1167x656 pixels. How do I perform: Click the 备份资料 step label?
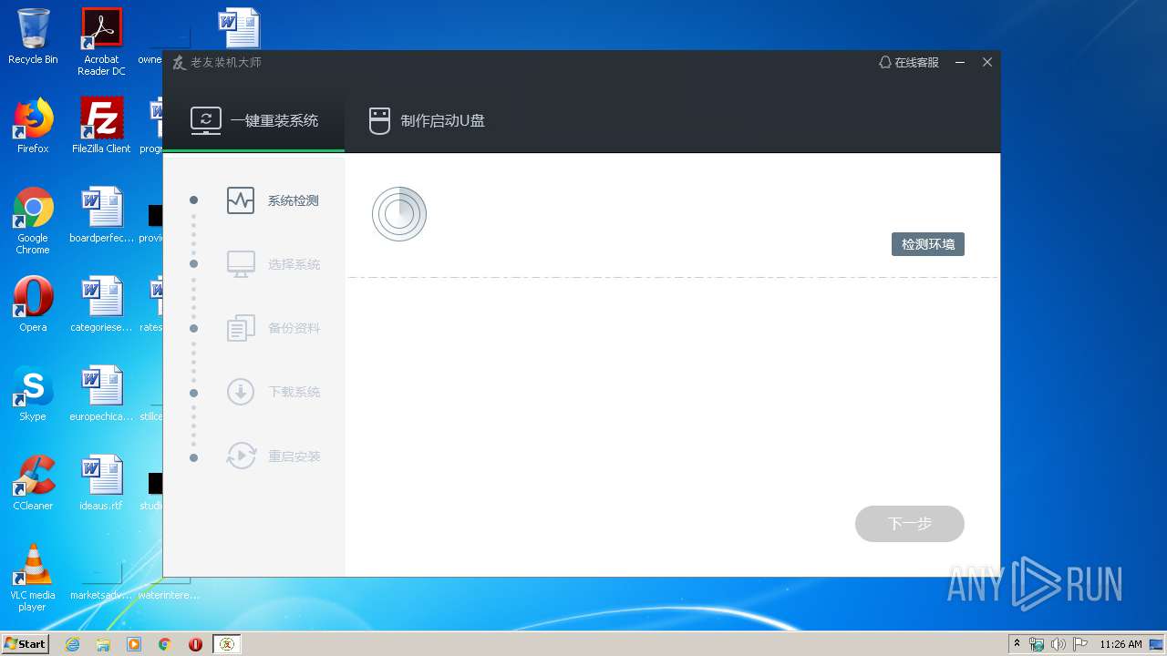pyautogui.click(x=294, y=328)
